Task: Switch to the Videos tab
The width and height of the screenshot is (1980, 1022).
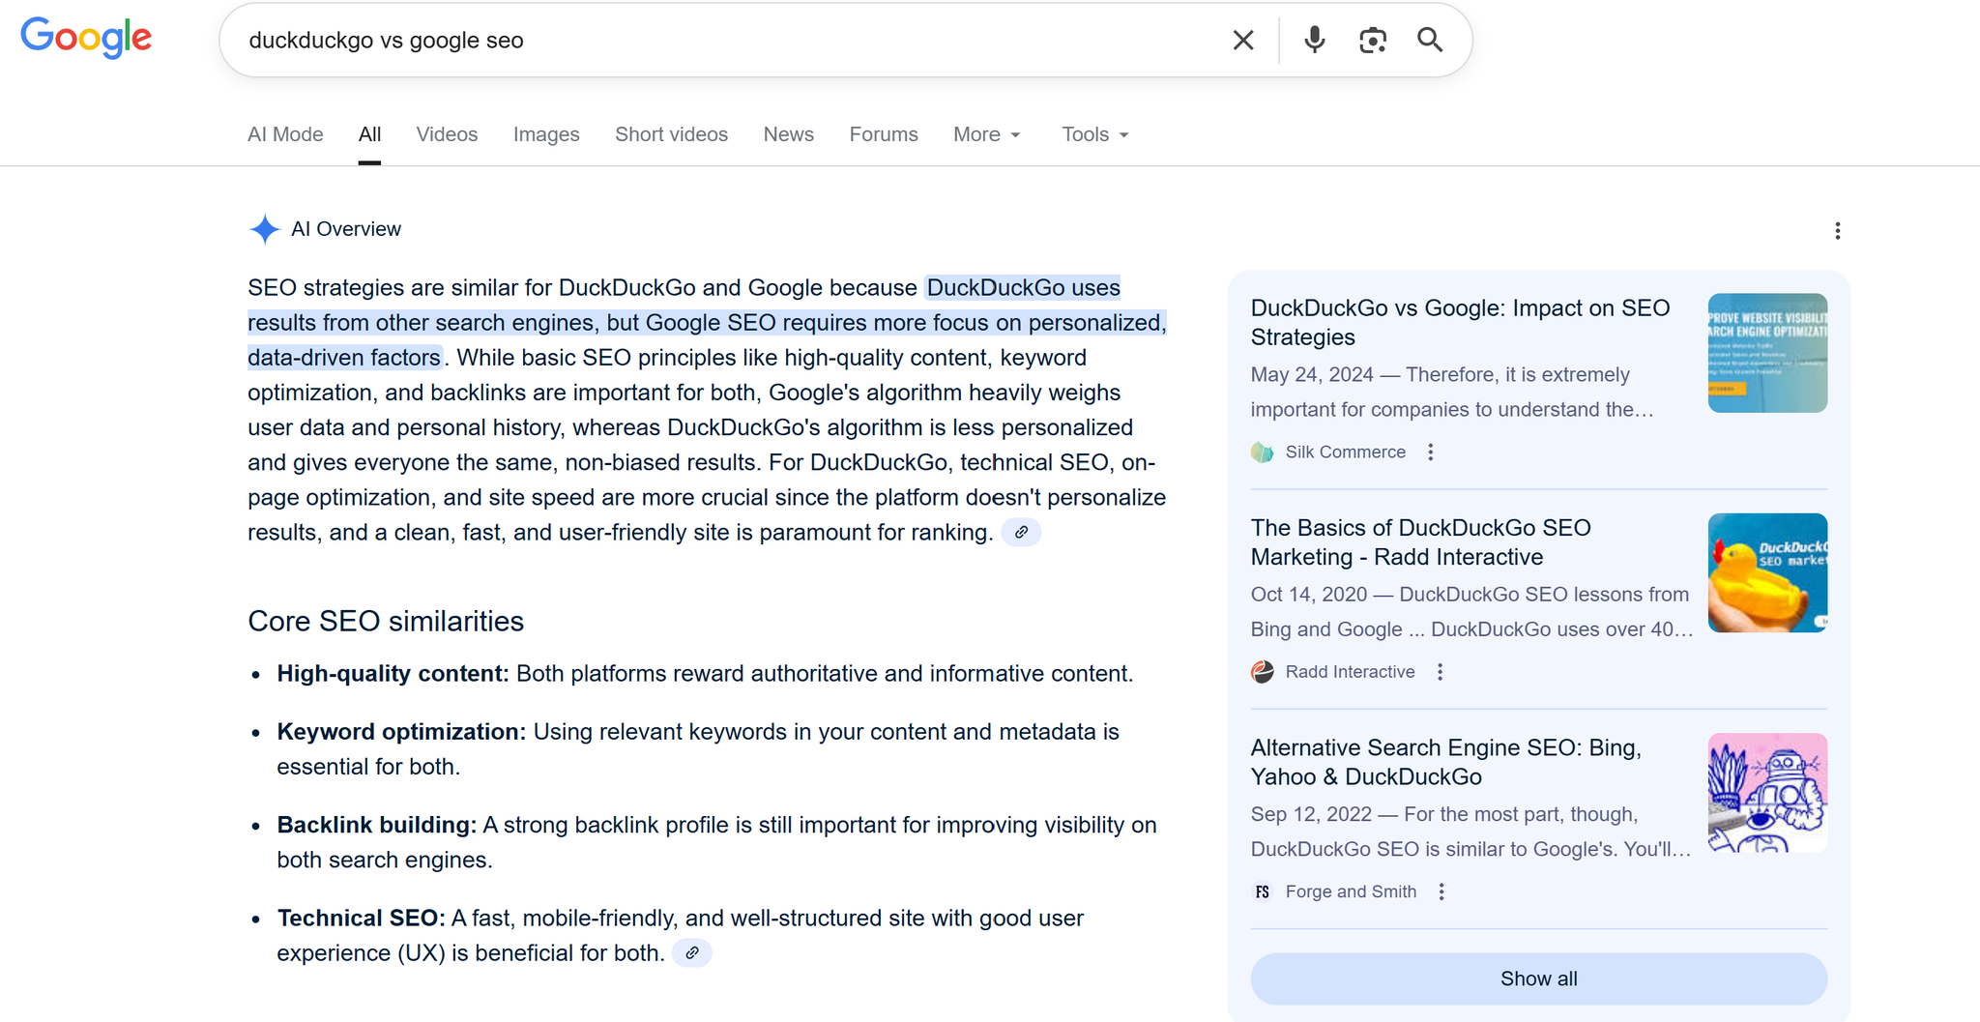Action: point(447,134)
